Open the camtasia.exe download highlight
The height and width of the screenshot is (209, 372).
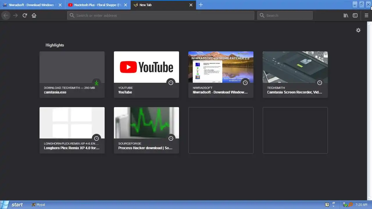click(x=72, y=75)
